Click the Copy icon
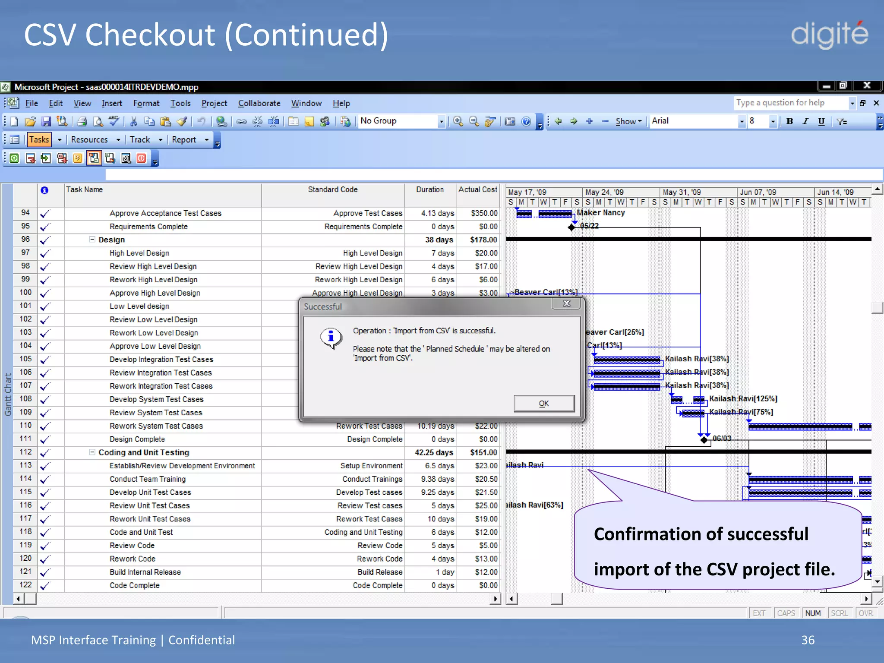This screenshot has height=663, width=884. pyautogui.click(x=149, y=121)
